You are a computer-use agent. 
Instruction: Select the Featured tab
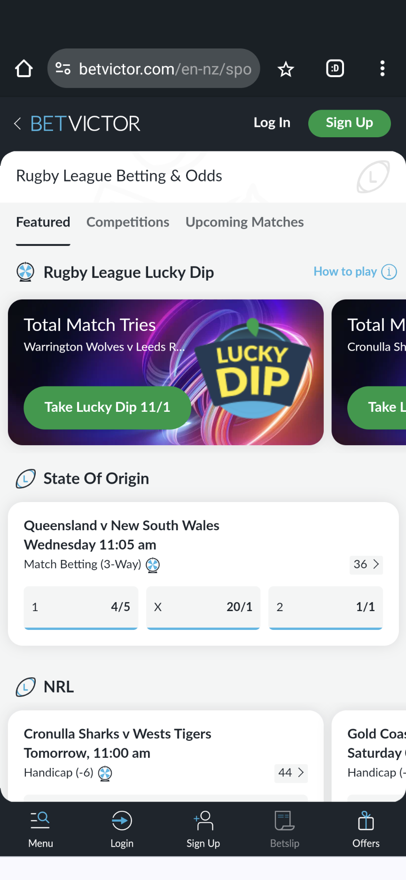[43, 222]
